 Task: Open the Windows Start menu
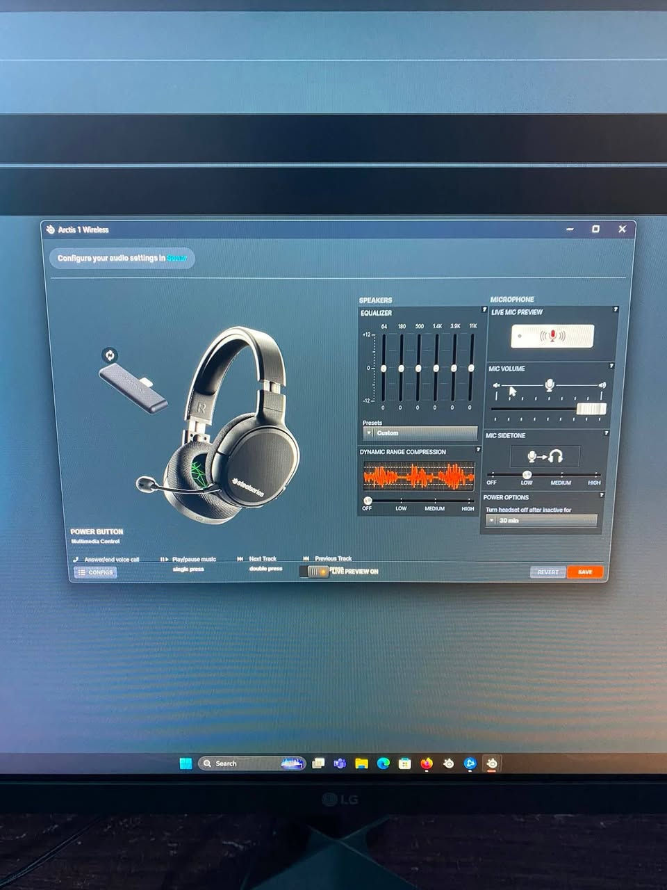186,763
